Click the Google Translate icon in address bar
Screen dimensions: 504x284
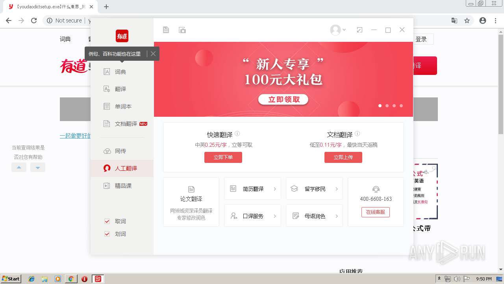pyautogui.click(x=454, y=21)
